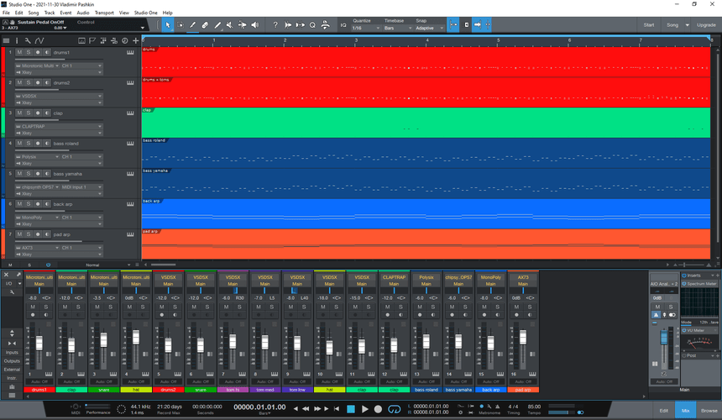Open track list hamburger icon
This screenshot has width=722, height=420.
point(6,41)
